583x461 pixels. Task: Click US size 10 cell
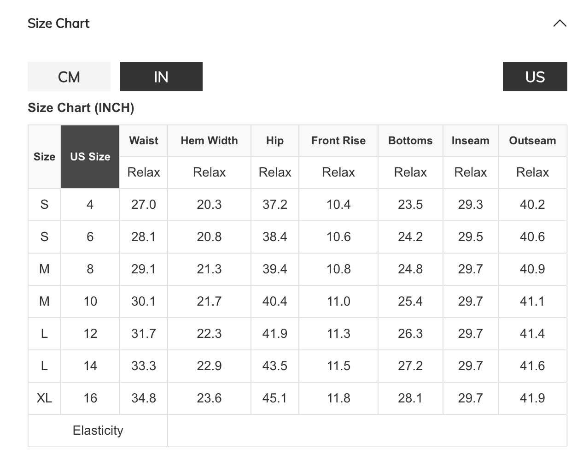point(90,301)
